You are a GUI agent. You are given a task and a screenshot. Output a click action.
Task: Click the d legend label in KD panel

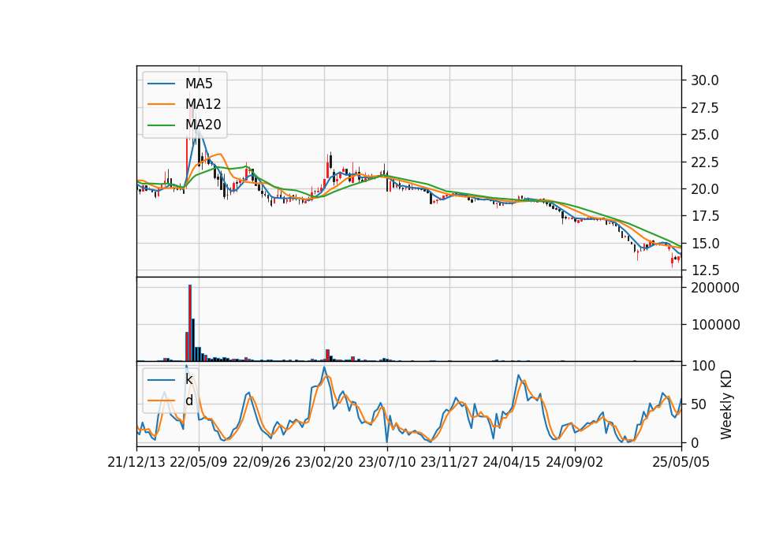[189, 401]
